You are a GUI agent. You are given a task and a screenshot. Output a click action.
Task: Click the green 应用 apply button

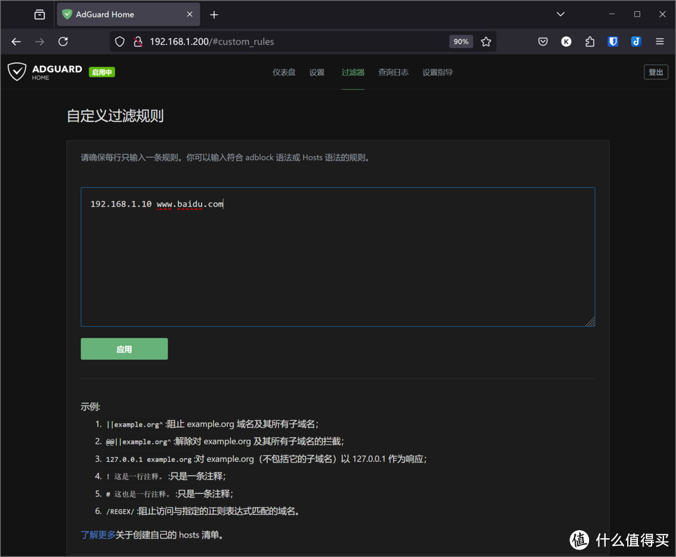click(124, 349)
